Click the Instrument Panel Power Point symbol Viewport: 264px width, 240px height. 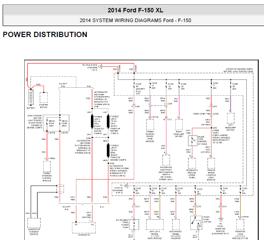coord(134,225)
